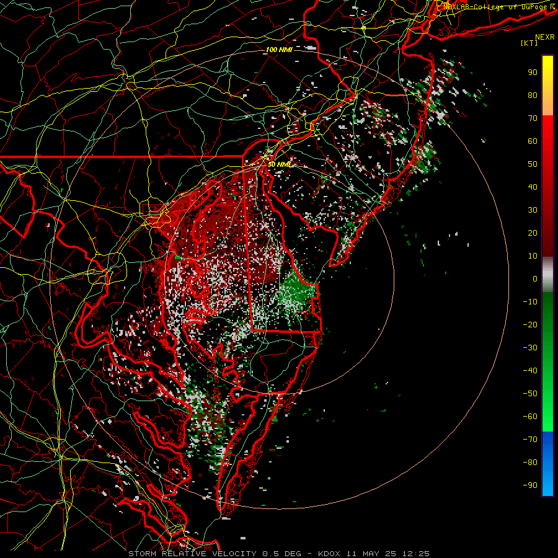Click the 20 value on the color scale

pos(533,233)
